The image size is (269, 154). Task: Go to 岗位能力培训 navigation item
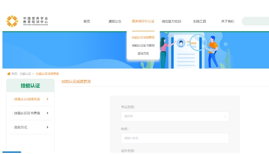171,22
